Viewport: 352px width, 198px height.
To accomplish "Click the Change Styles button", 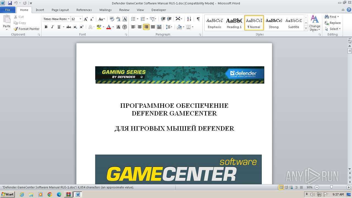I will tap(315, 23).
